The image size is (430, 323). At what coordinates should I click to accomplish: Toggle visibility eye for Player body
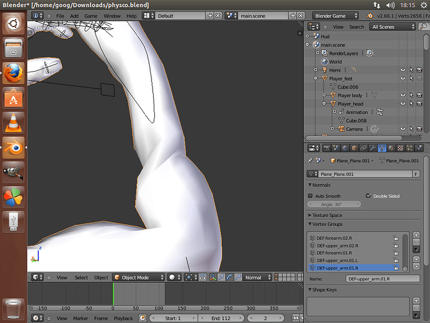pos(403,95)
